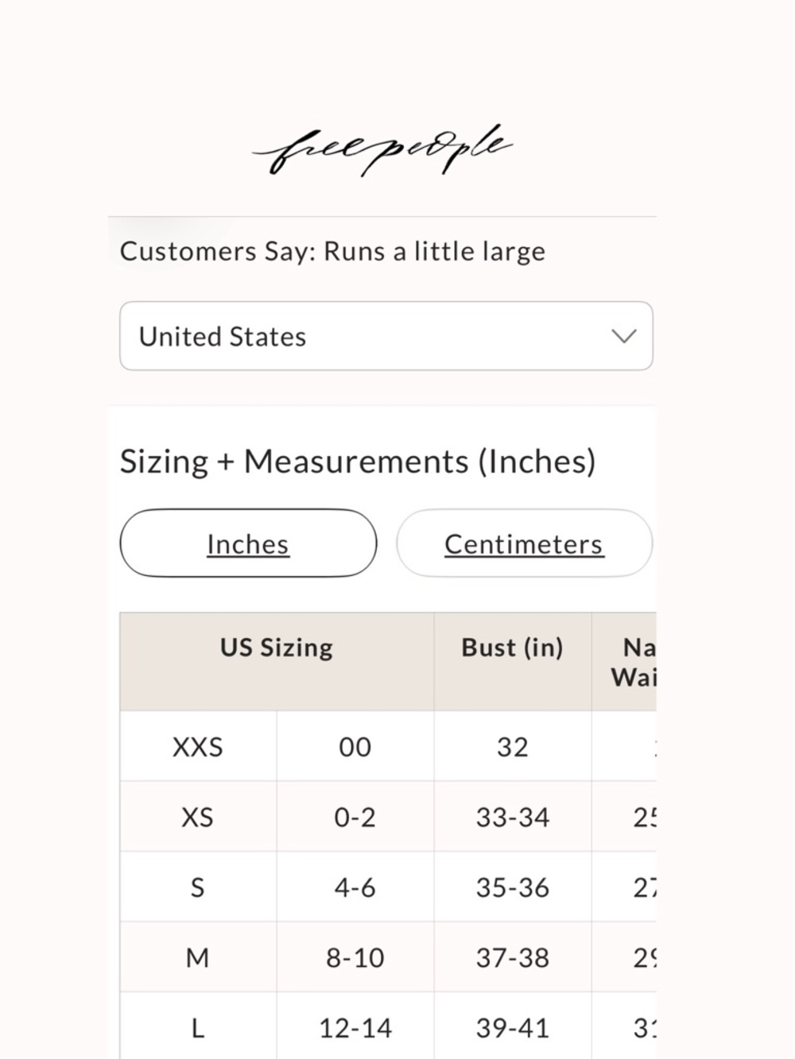Switch measurements to Inches

click(x=248, y=543)
